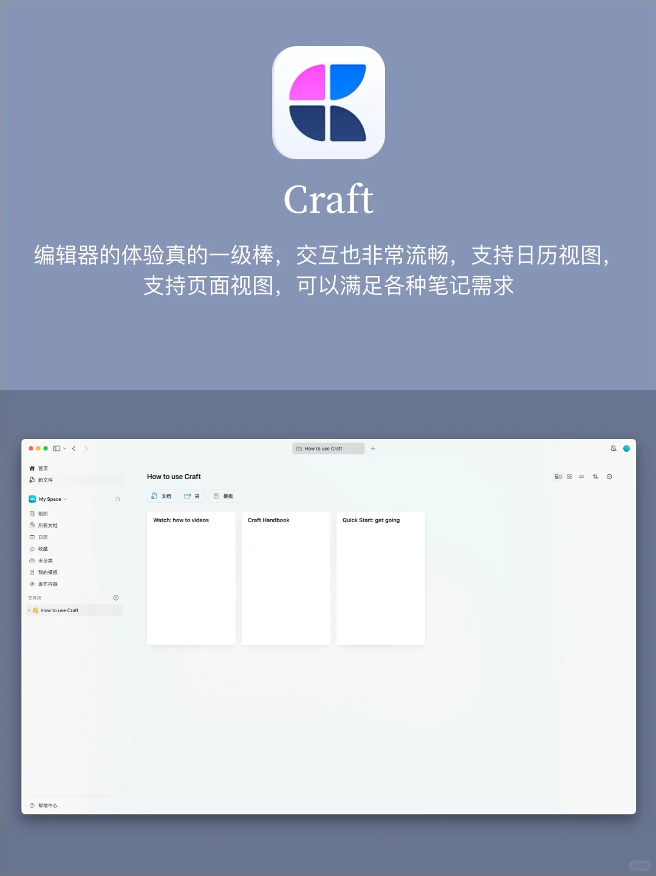The height and width of the screenshot is (876, 656).
Task: Switch to list view icon
Action: [x=582, y=477]
